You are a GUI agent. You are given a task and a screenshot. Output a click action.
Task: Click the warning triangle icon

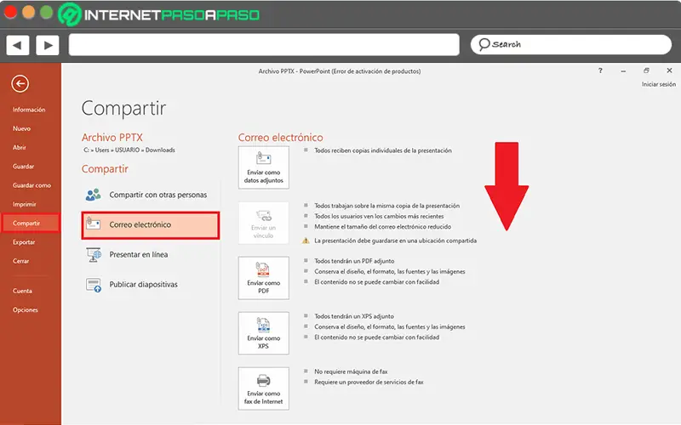pos(306,241)
